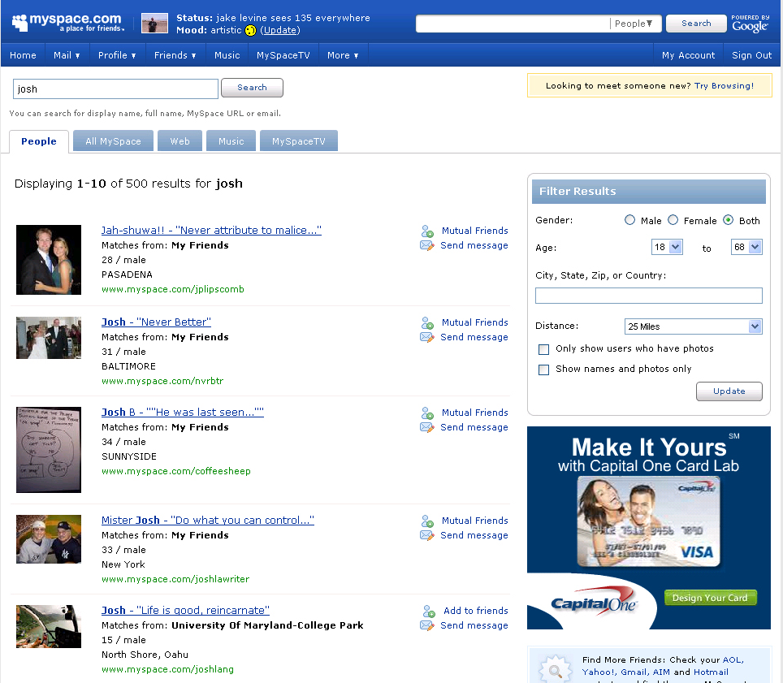Open the AOL link under Find More Friends
This screenshot has height=683, width=783.
[x=733, y=660]
